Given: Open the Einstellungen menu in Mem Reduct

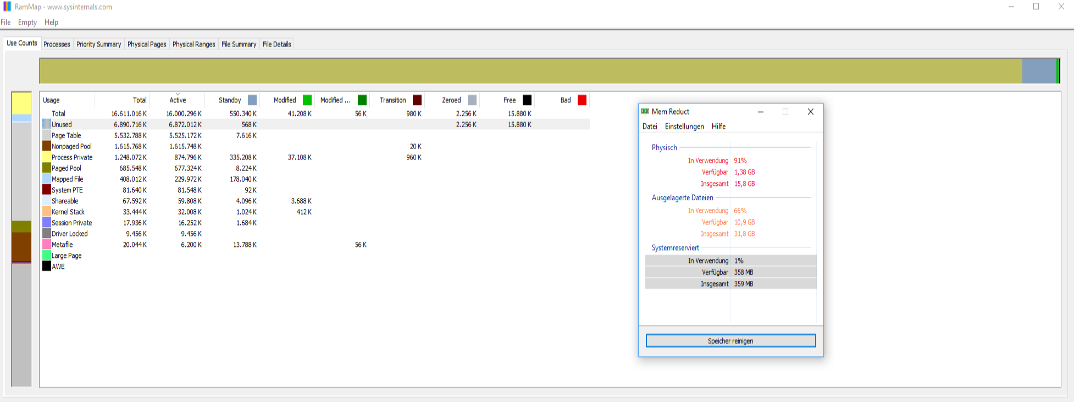Looking at the screenshot, I should [684, 127].
